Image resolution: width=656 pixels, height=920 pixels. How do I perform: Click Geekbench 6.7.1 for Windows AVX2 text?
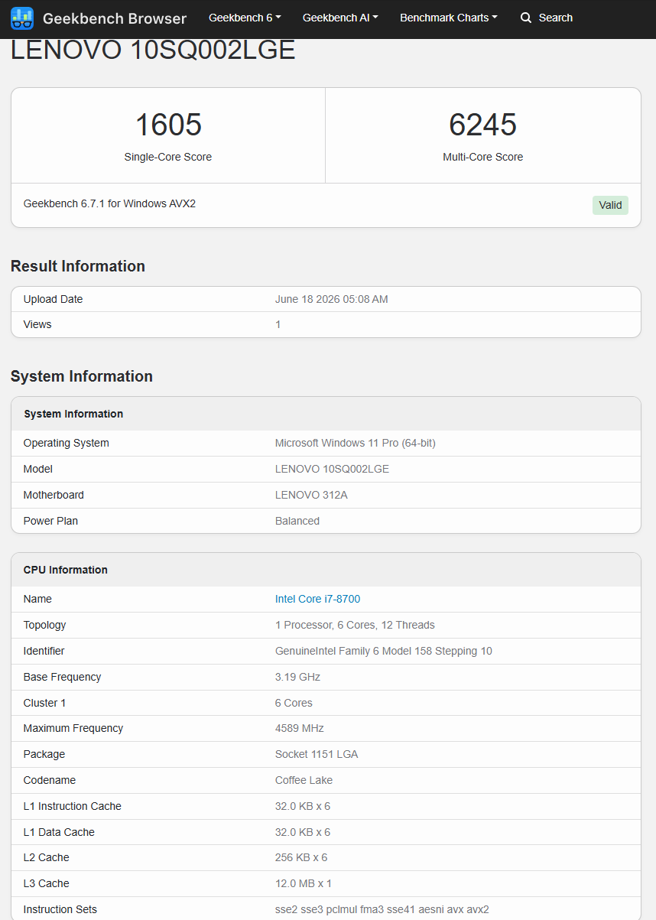pyautogui.click(x=109, y=203)
